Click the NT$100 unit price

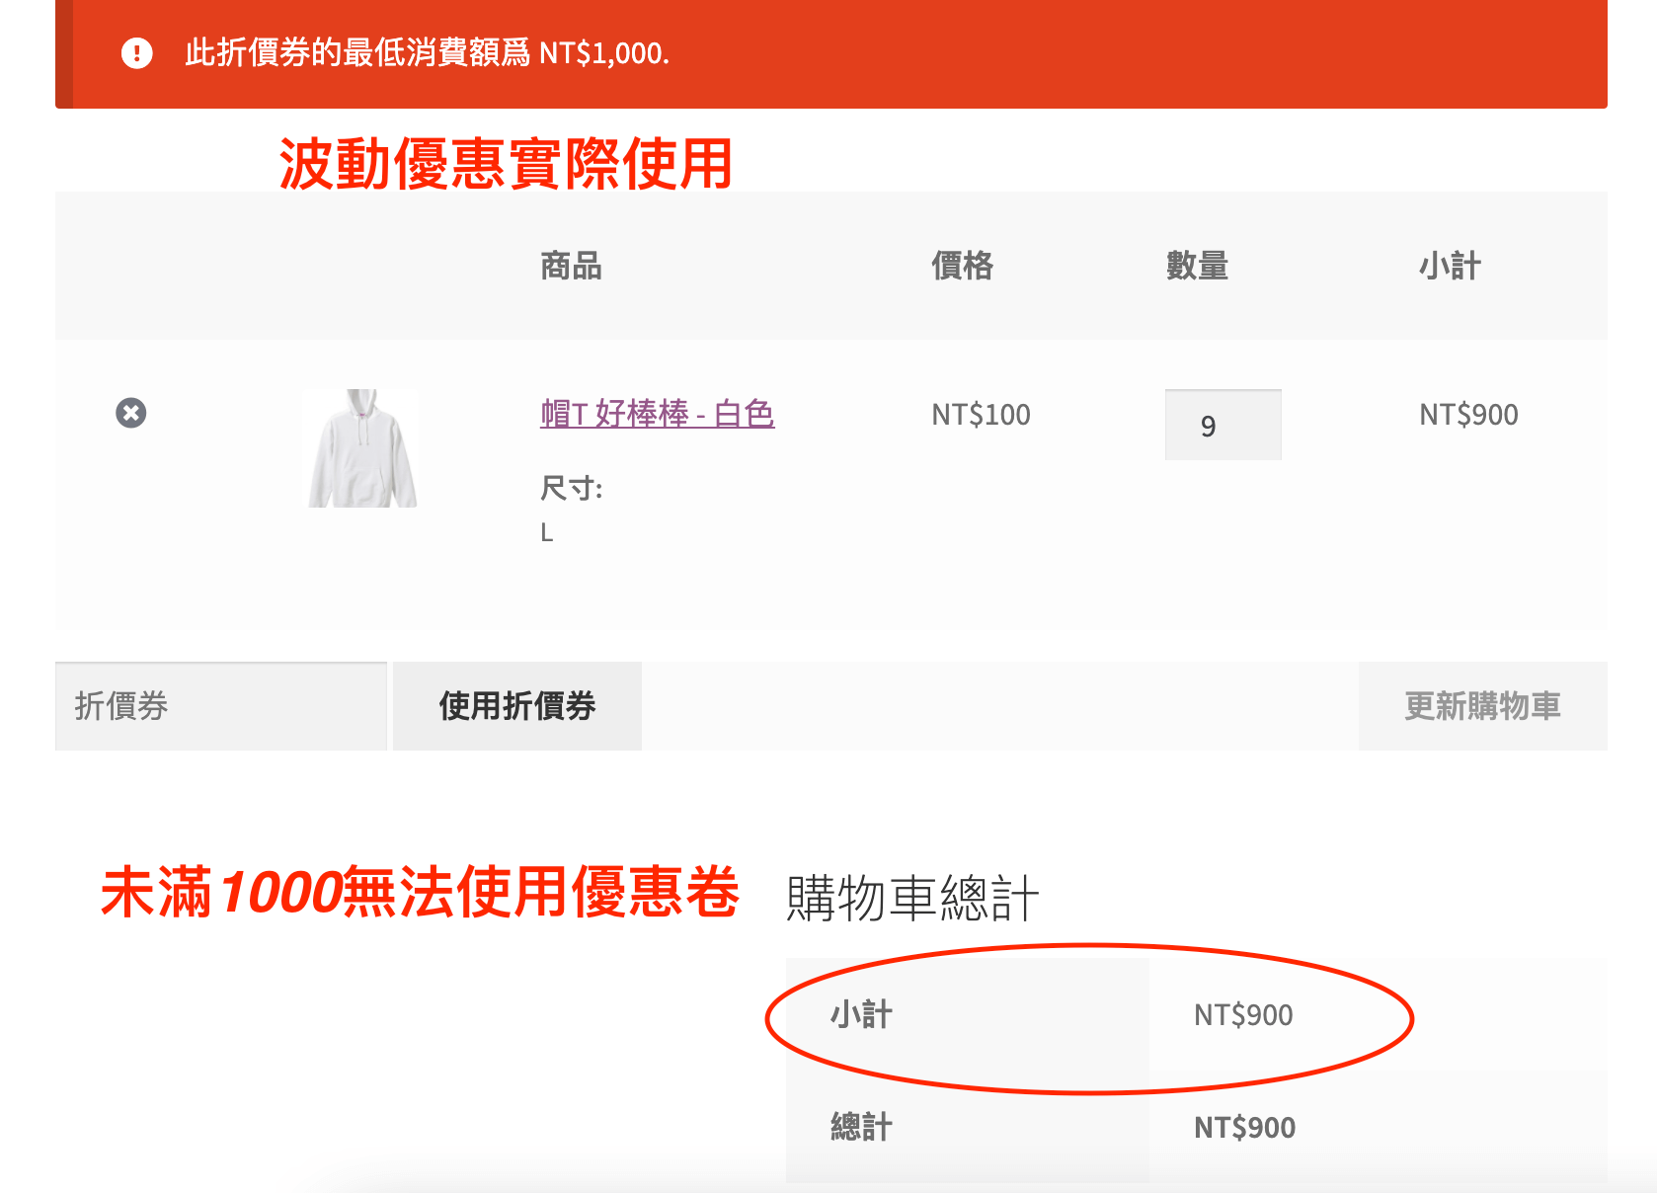(x=981, y=415)
